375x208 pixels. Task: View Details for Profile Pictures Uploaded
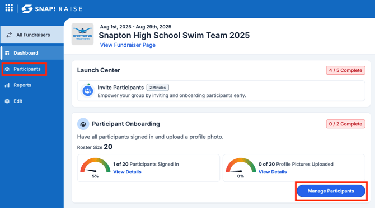click(x=273, y=172)
